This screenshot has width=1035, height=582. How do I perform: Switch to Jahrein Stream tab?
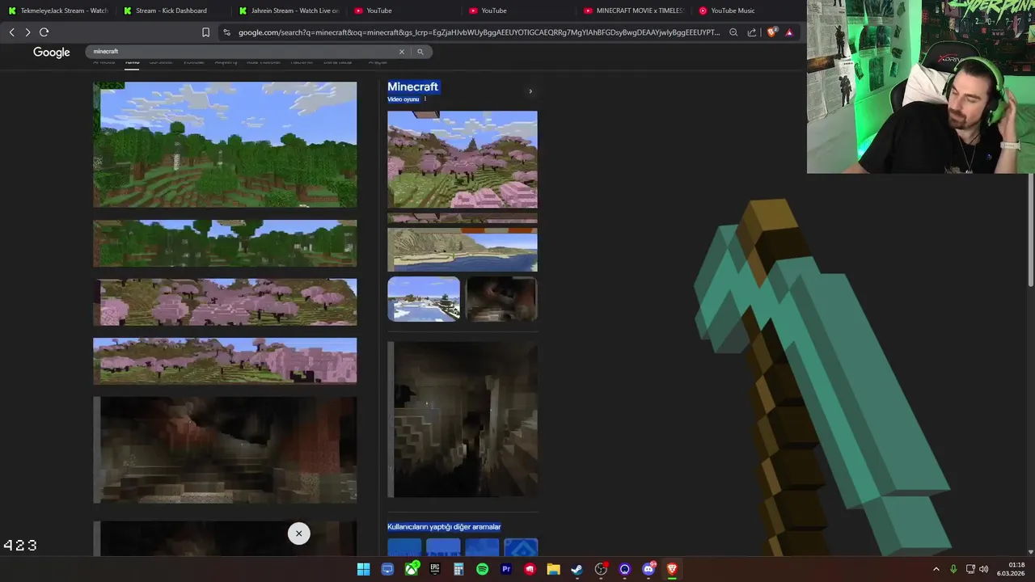pos(287,11)
